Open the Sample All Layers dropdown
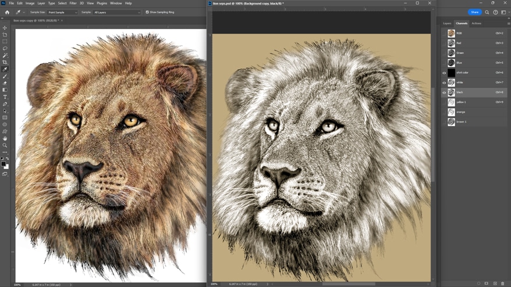Image resolution: width=511 pixels, height=287 pixels. [117, 12]
